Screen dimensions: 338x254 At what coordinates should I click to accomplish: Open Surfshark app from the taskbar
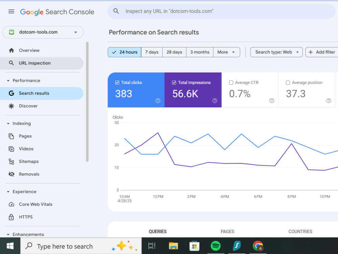tap(237, 246)
